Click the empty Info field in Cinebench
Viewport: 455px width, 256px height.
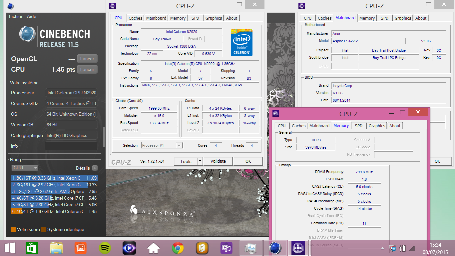click(x=71, y=146)
